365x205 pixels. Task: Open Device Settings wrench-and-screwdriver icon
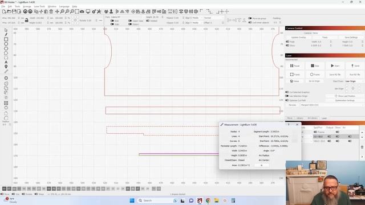[x=99, y=11]
